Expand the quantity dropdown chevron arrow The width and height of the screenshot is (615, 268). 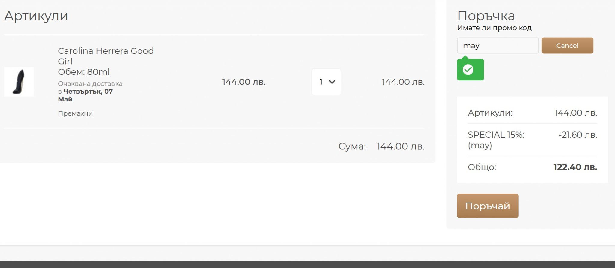point(332,82)
